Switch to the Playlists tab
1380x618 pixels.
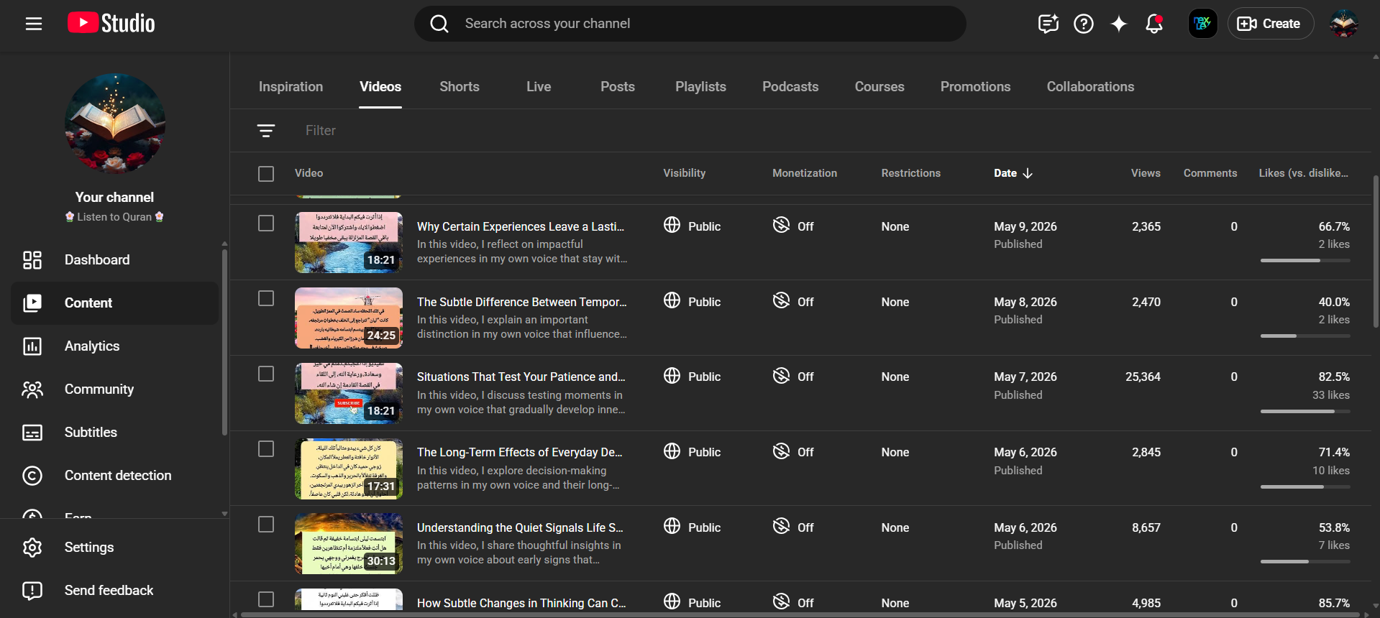700,87
